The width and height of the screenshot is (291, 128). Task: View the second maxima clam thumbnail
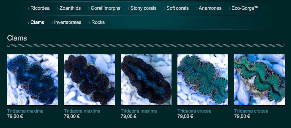89,80
